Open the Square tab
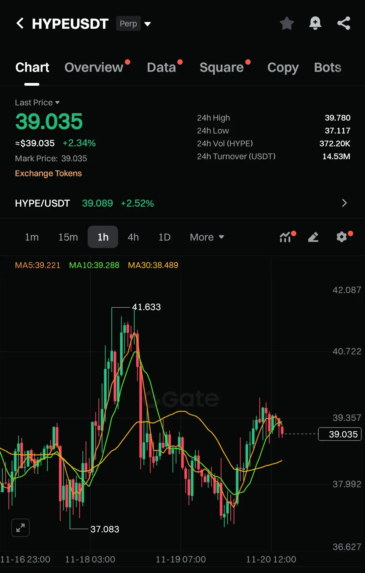This screenshot has height=573, width=365. tap(222, 67)
